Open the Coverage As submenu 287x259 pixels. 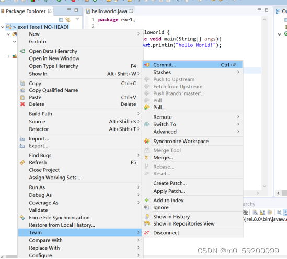coord(80,203)
